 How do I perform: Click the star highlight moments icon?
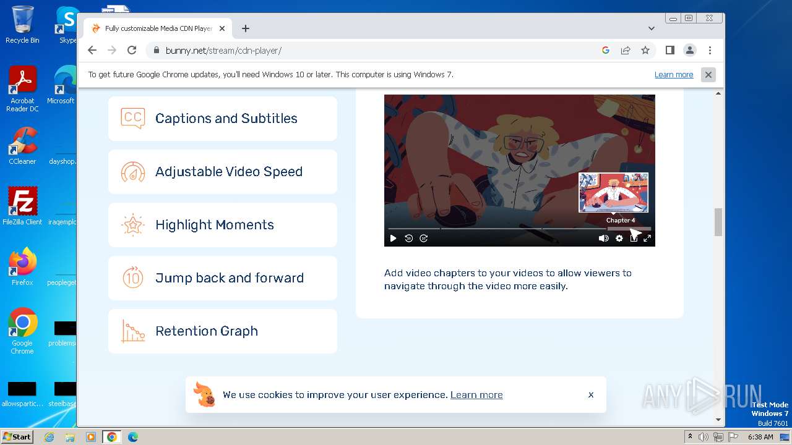point(133,225)
